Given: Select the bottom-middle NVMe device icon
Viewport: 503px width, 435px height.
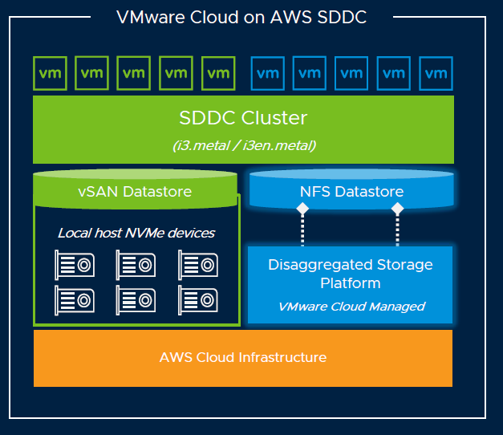Looking at the screenshot, I should click(136, 300).
